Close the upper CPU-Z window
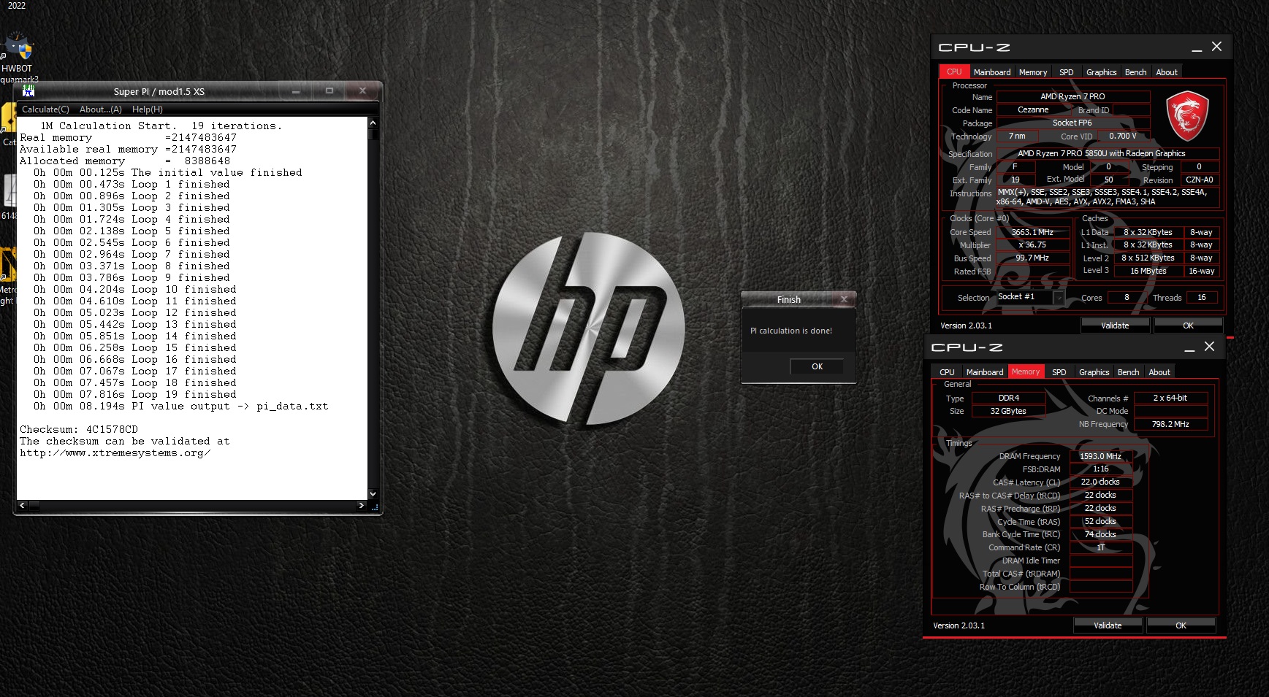Screen dimensions: 1269x697 pos(1216,46)
